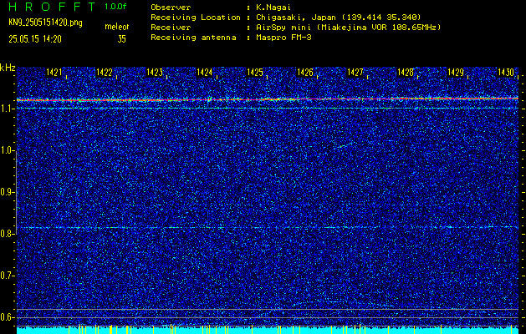
Task: Click the 1.1 kHz axis label
Action: [7, 109]
